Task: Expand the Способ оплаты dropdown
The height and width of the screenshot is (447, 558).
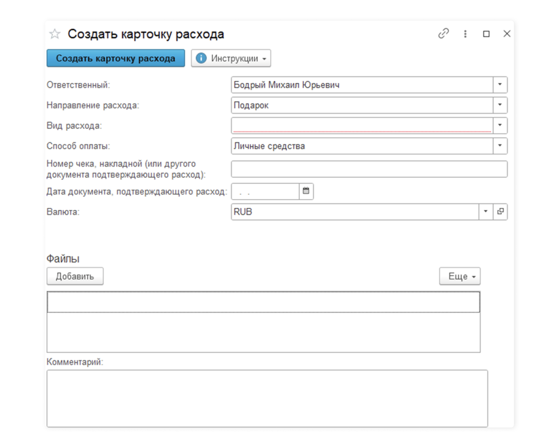Action: click(x=500, y=146)
